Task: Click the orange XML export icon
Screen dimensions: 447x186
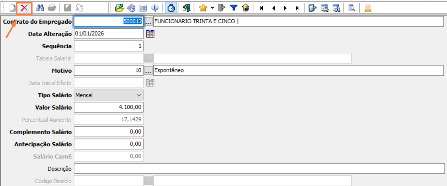Action: pyautogui.click(x=368, y=8)
